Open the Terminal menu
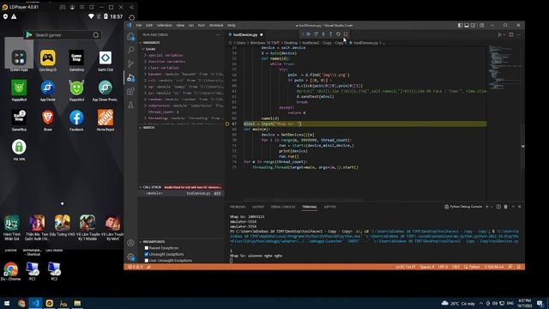This screenshot has height=309, width=549. pos(216,26)
